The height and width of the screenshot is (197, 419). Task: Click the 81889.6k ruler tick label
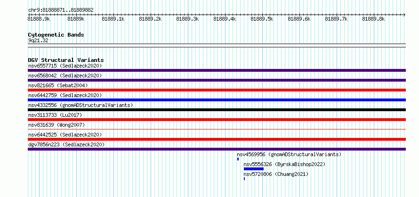tap(299, 19)
